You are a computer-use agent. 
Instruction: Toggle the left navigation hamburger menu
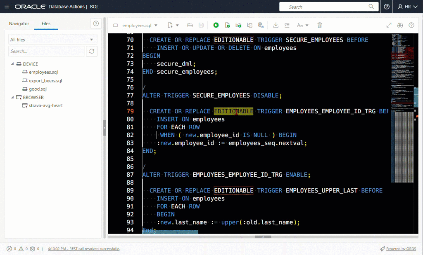click(x=6, y=6)
